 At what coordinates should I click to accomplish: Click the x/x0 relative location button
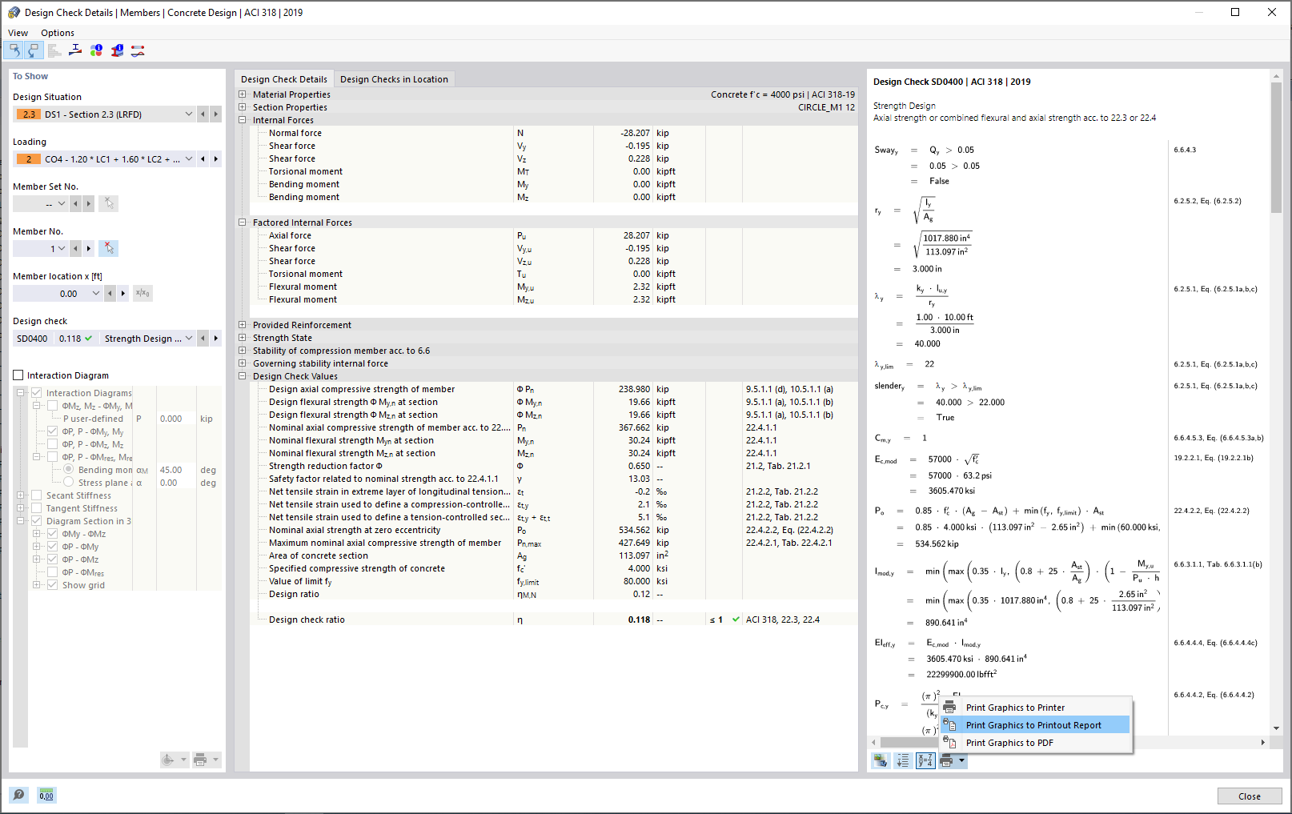tap(142, 294)
